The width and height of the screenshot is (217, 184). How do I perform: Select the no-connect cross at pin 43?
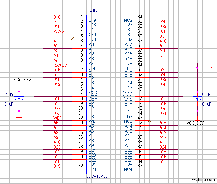click(x=149, y=120)
